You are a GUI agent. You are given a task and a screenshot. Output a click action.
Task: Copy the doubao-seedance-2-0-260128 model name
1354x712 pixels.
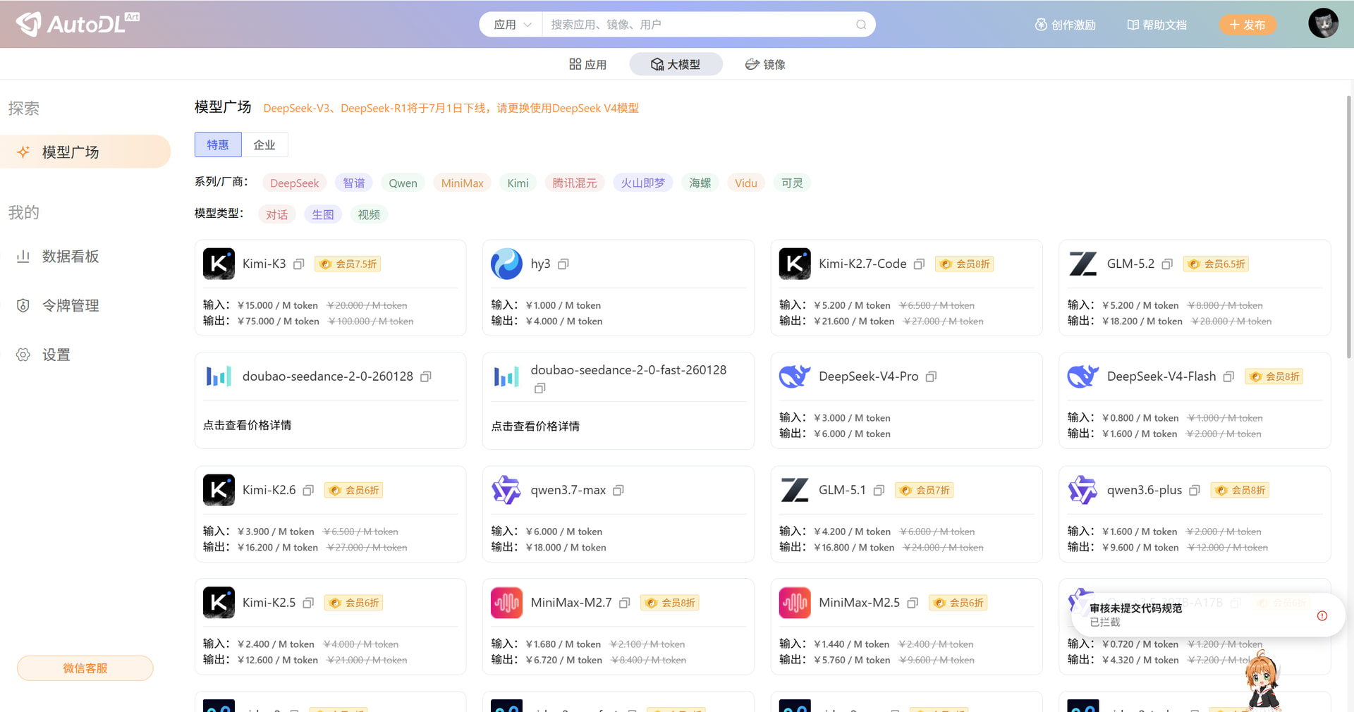426,377
